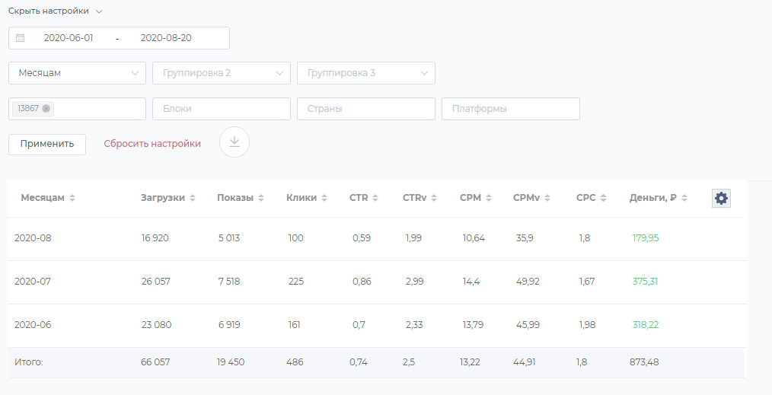This screenshot has height=395, width=772.
Task: Collapse the Скрыть настройки section
Action: pos(55,11)
